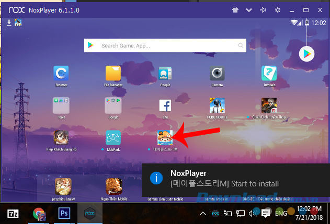The image size is (330, 224).
Task: Switch to Photoshop in the taskbar
Action: [x=64, y=213]
